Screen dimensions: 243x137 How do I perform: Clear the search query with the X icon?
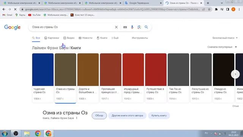116,27
